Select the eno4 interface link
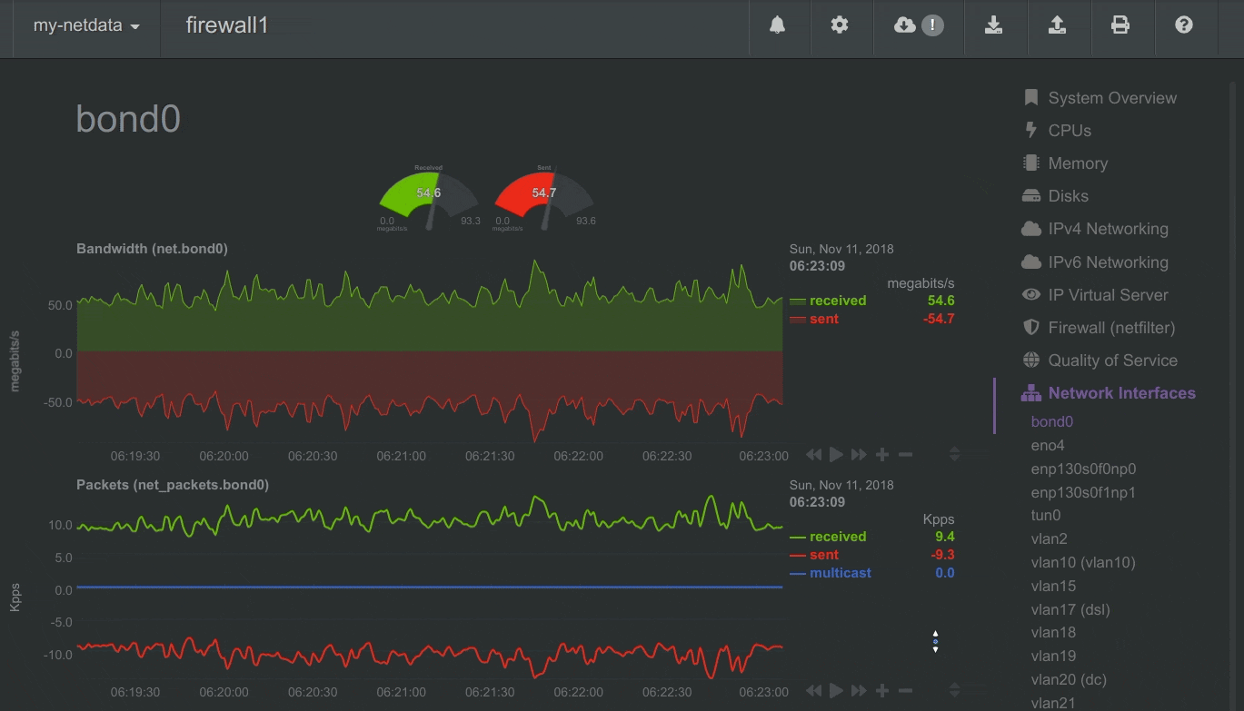This screenshot has height=711, width=1244. (1048, 446)
